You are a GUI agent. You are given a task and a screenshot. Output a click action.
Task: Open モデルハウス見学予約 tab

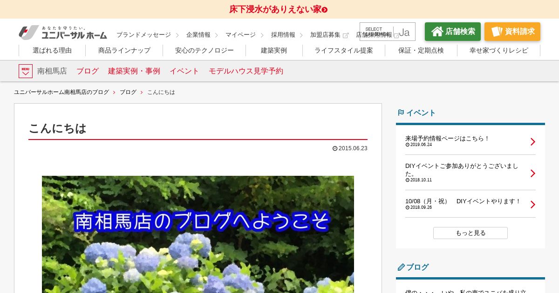[x=246, y=71]
